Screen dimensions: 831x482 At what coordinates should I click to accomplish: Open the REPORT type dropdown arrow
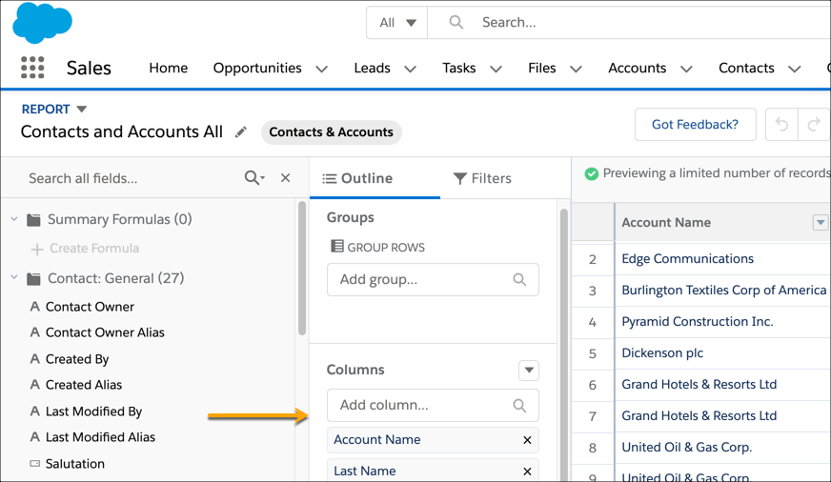point(82,110)
